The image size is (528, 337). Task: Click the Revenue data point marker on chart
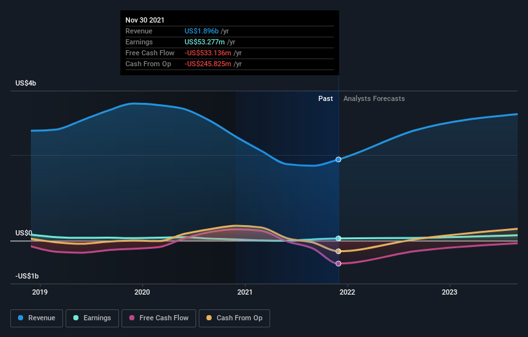338,159
